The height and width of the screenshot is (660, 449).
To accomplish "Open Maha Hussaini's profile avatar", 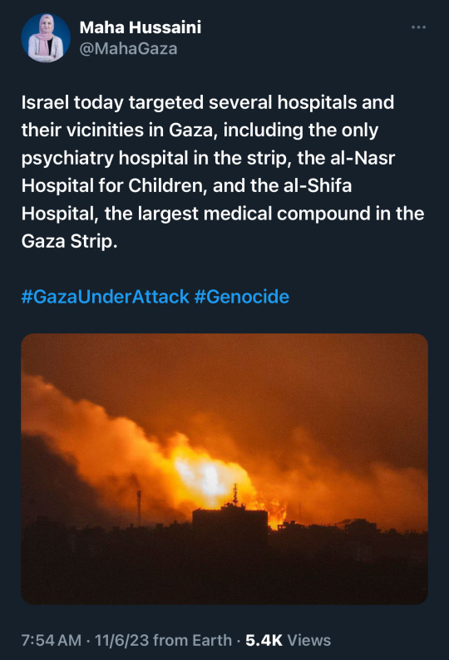I will 46,38.
